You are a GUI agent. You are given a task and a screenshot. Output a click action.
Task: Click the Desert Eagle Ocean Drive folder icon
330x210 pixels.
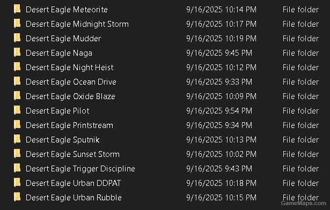(17, 81)
